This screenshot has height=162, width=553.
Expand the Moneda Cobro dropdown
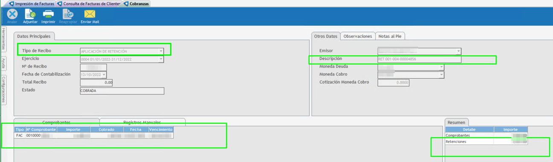click(442, 75)
